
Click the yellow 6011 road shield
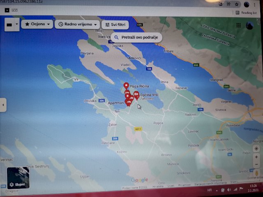coord(138,129)
